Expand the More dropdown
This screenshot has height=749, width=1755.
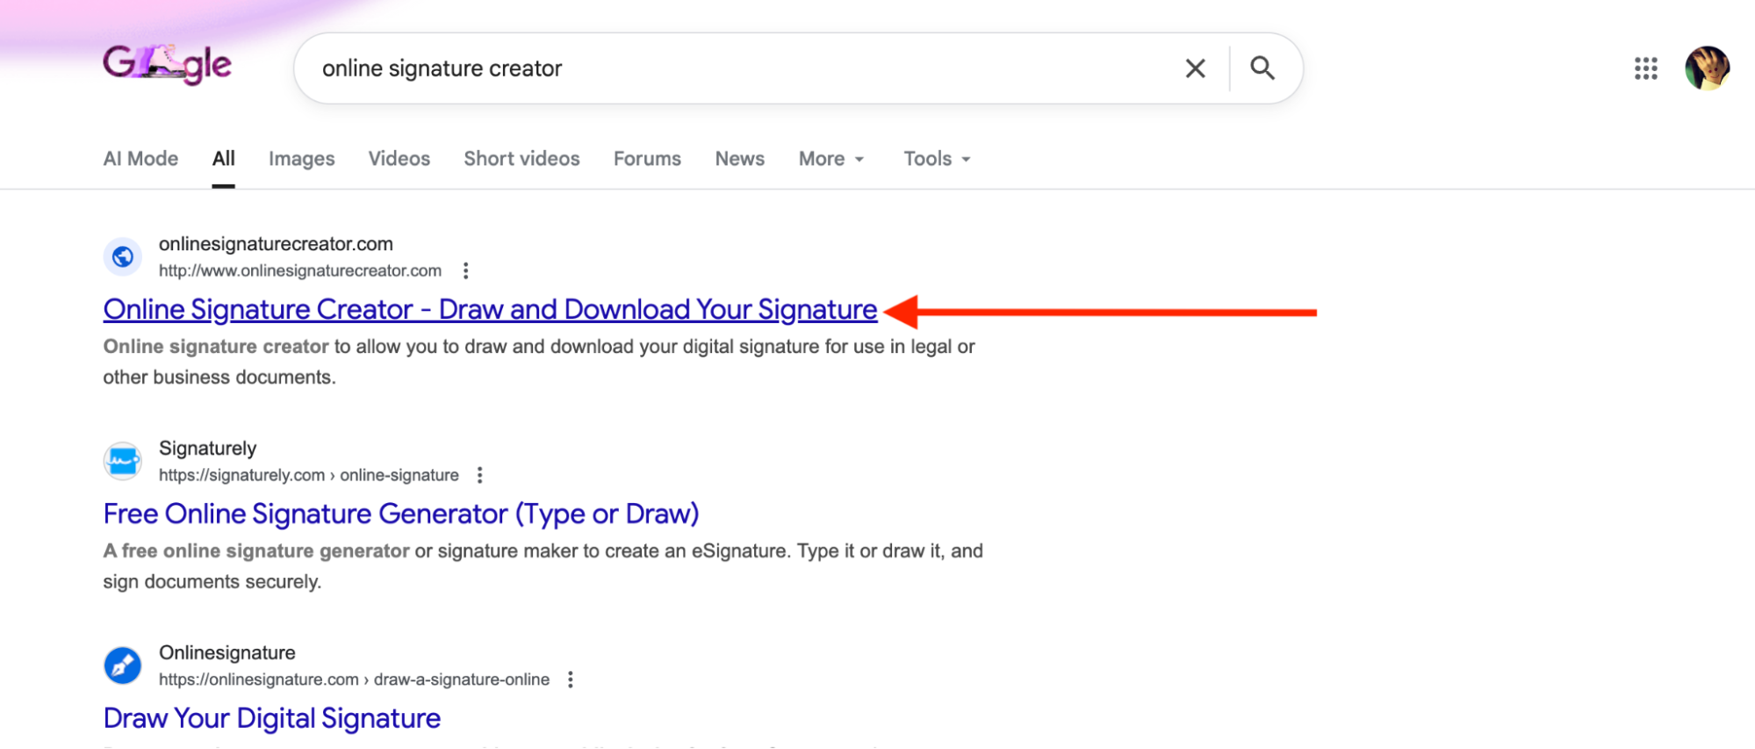pos(831,159)
